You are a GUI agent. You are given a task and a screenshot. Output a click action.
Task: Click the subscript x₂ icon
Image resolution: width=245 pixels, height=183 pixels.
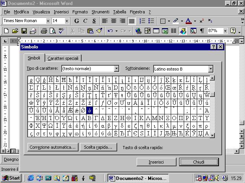tap(210, 21)
